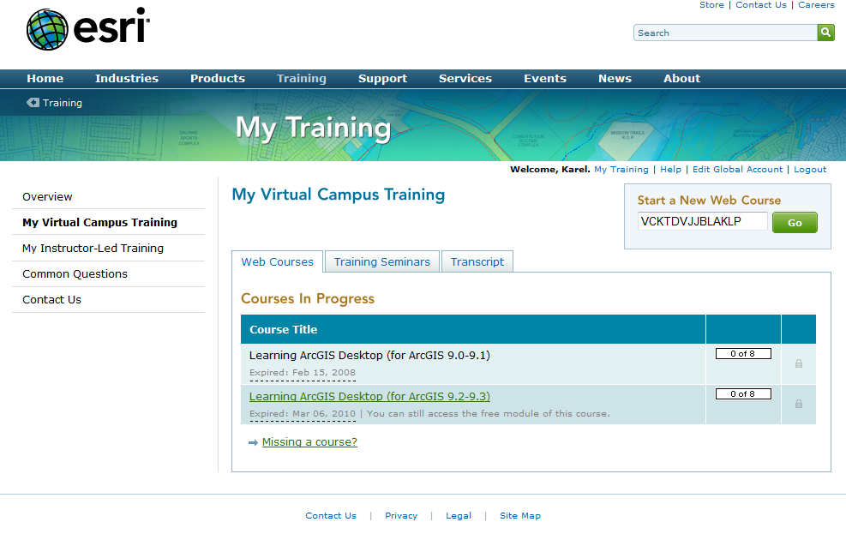
Task: Click Edit Global Account link
Action: click(x=737, y=170)
